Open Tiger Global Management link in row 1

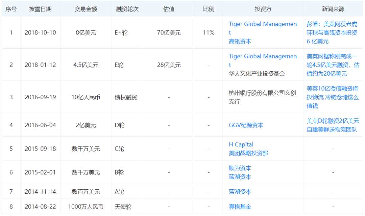click(x=263, y=28)
